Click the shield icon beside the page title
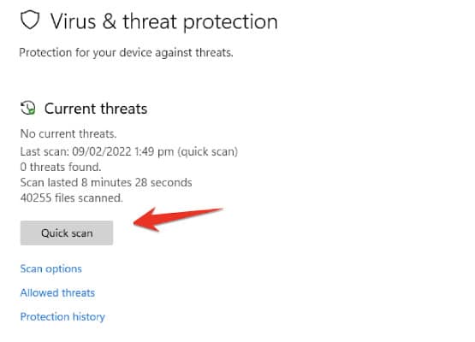This screenshot has height=342, width=475. [30, 20]
